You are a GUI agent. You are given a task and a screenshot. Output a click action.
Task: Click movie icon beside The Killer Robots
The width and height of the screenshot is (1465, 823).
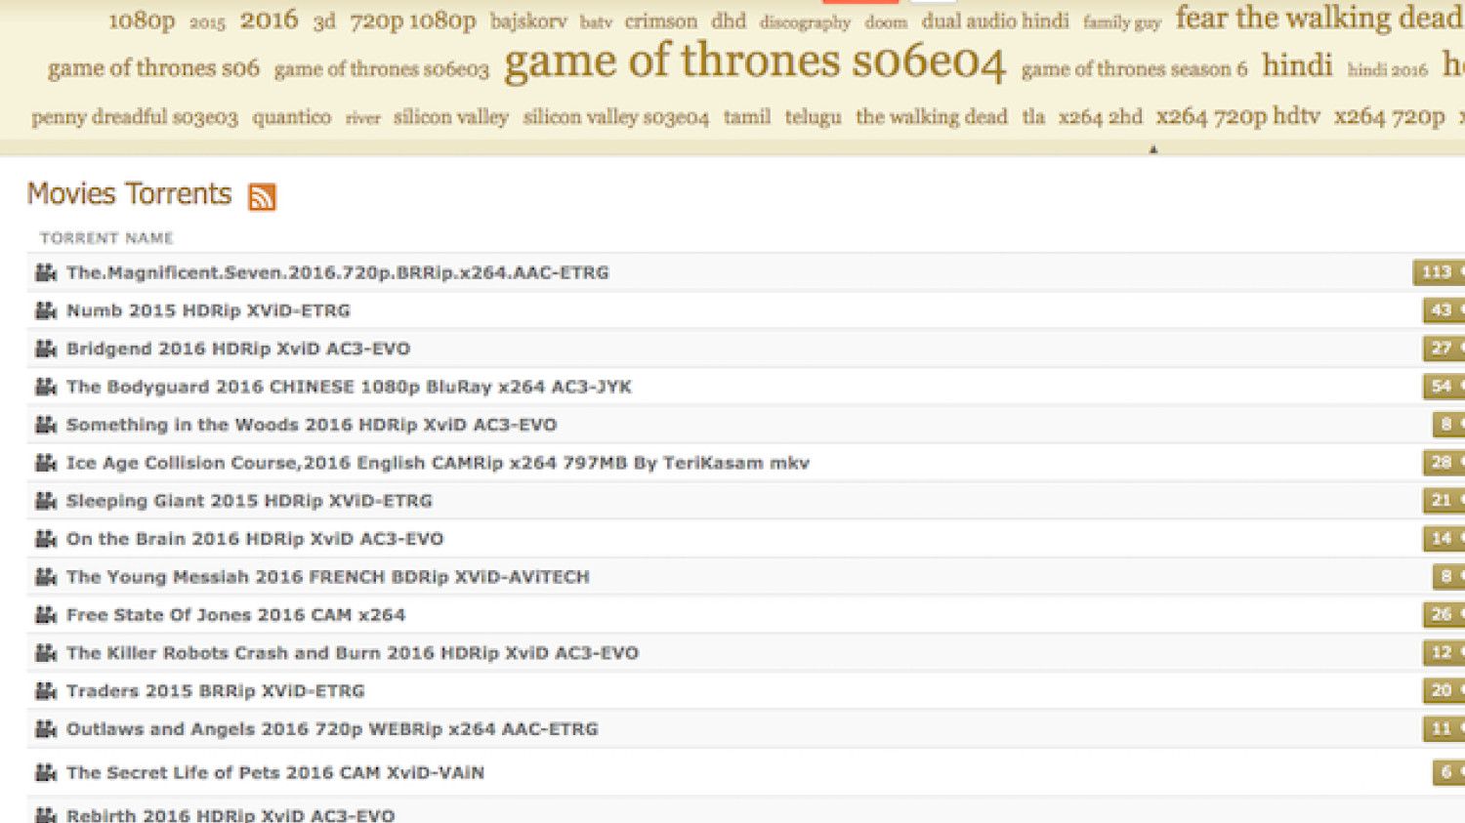pos(46,653)
